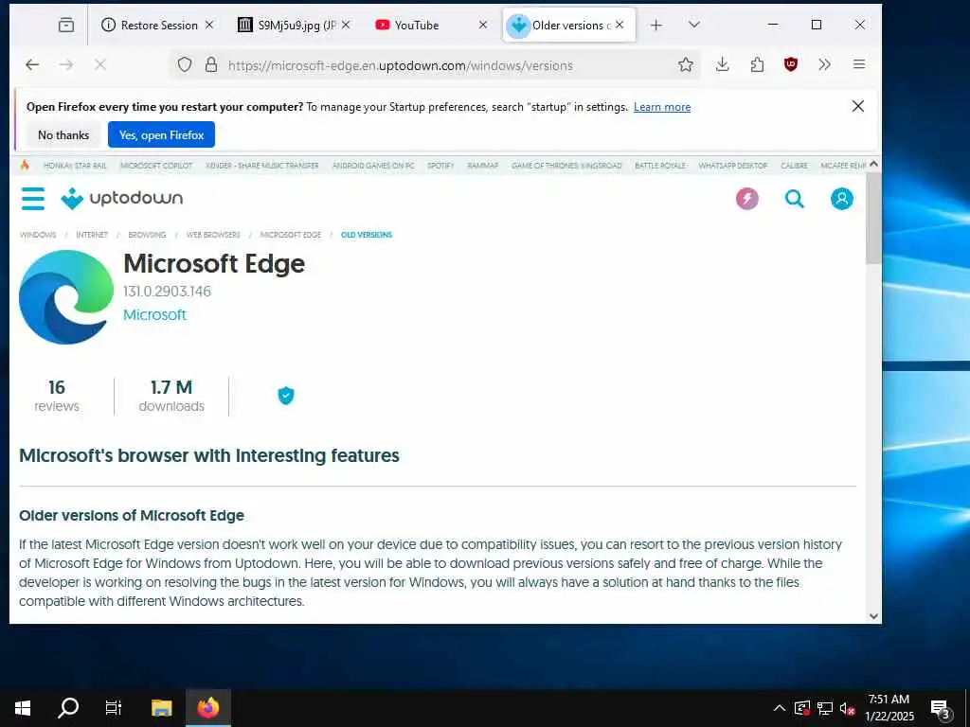The image size is (970, 727).
Task: Go to Microsoft Edge breadcrumb
Action: pyautogui.click(x=290, y=235)
